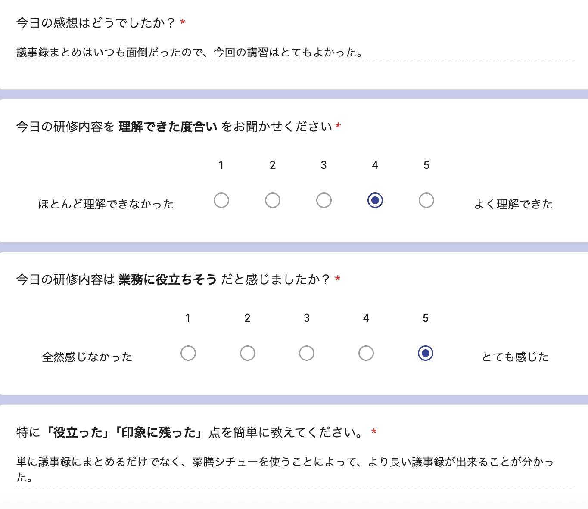
Task: Click the selected rating 4 for understanding
Action: 374,200
